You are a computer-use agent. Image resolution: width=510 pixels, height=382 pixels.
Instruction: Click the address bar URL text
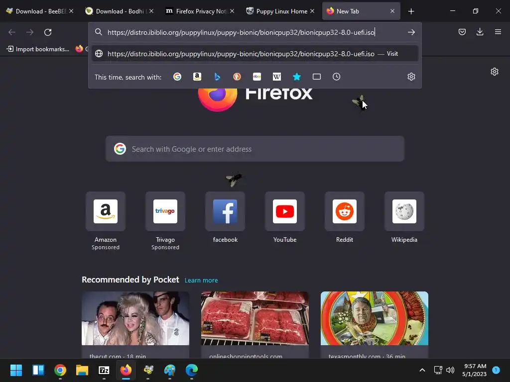point(241,32)
